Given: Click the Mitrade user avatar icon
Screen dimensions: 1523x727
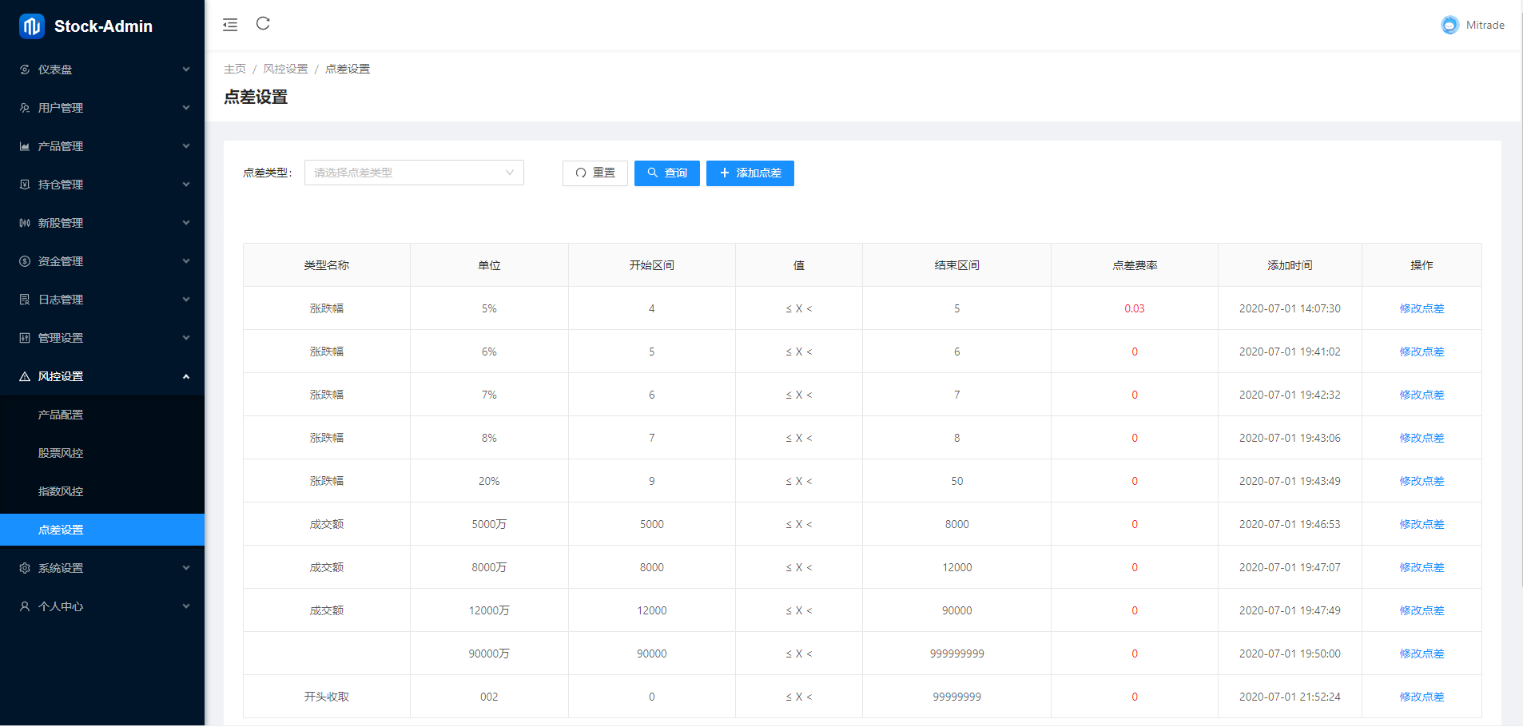Looking at the screenshot, I should click(1449, 26).
